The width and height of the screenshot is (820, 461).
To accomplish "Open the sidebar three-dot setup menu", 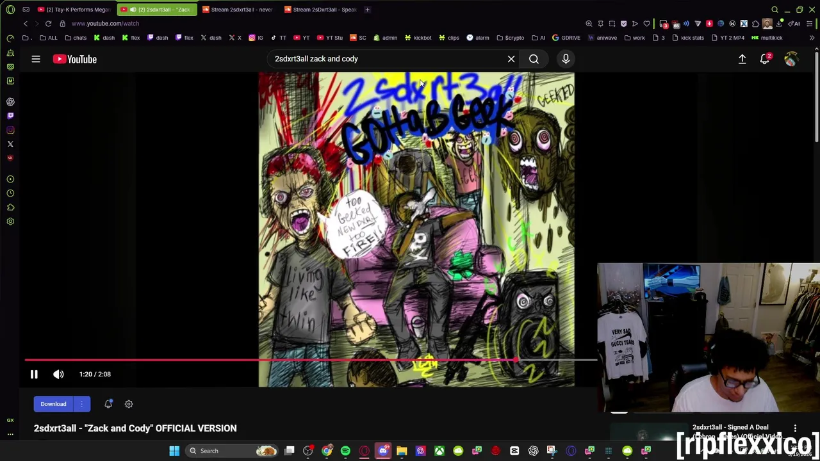I will pos(10,434).
